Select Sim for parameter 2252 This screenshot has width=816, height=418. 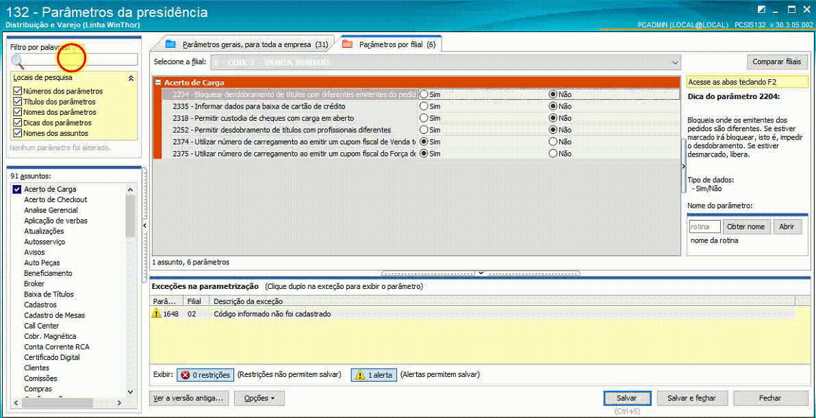[424, 130]
